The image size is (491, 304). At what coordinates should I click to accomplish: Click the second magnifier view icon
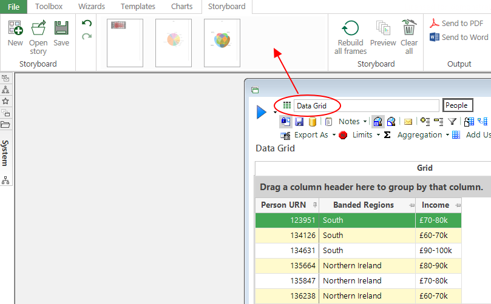click(x=391, y=122)
